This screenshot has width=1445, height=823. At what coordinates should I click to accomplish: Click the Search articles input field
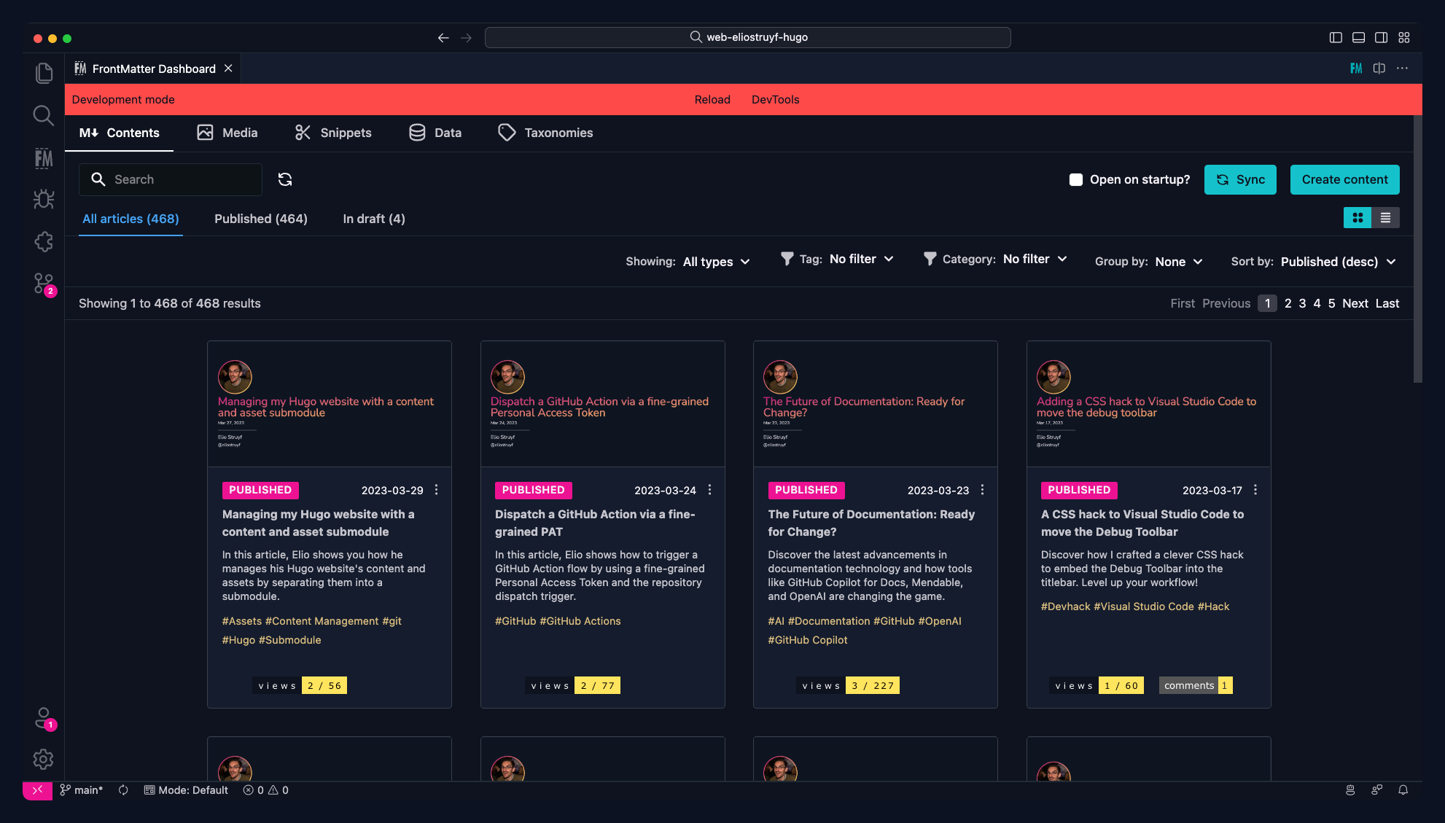pyautogui.click(x=182, y=179)
